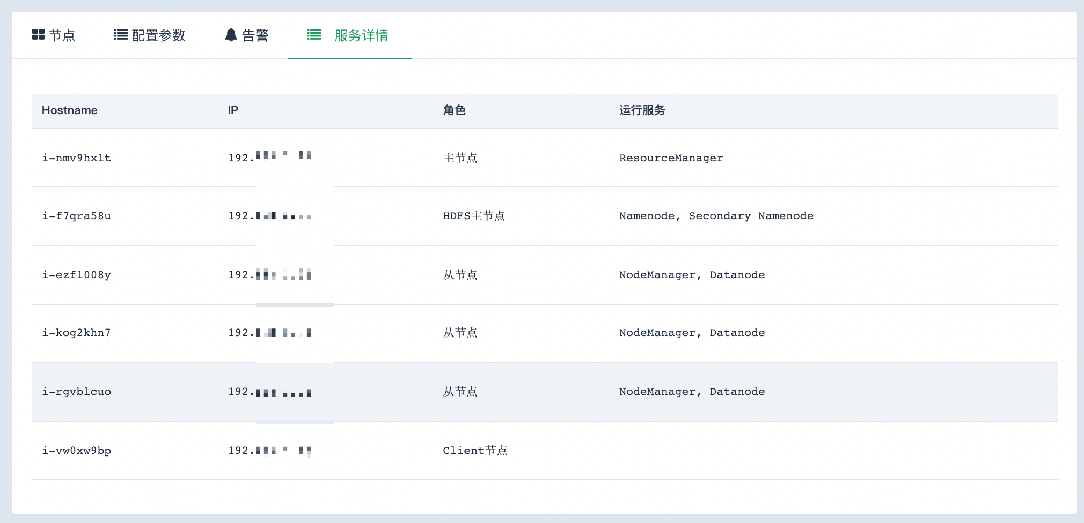Click the IP address of i-kog2khn7

[269, 333]
